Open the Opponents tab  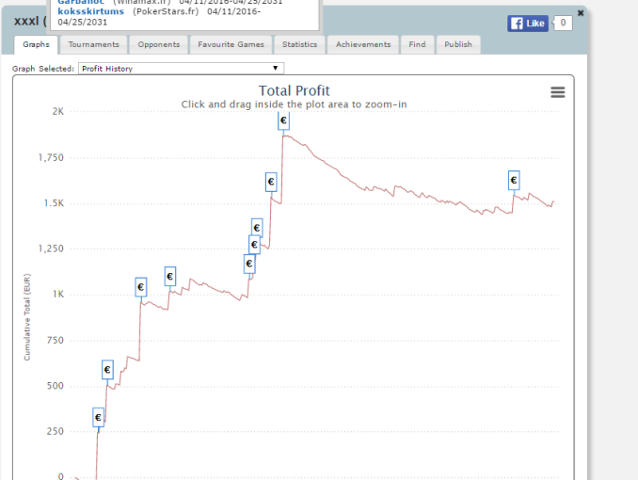[159, 44]
